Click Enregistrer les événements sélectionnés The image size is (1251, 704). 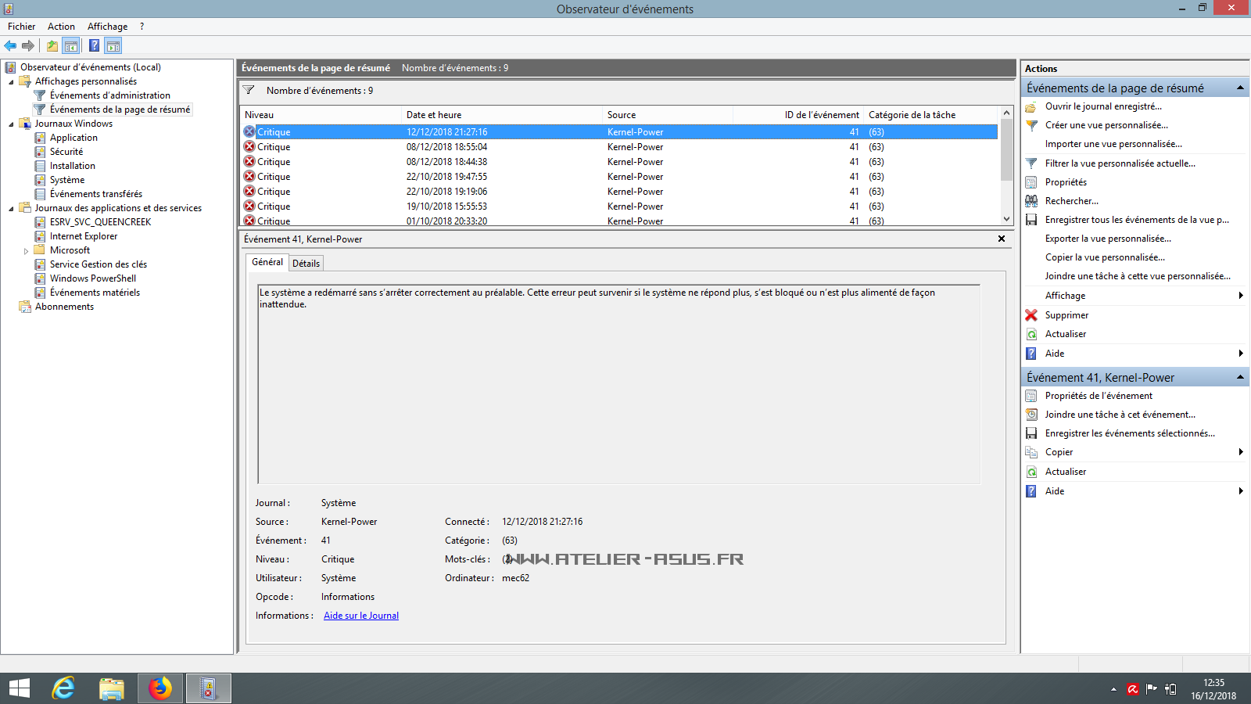click(1129, 433)
